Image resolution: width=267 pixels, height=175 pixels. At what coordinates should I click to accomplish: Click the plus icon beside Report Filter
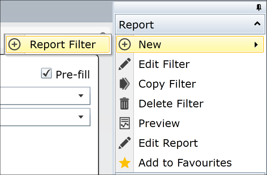(x=15, y=44)
